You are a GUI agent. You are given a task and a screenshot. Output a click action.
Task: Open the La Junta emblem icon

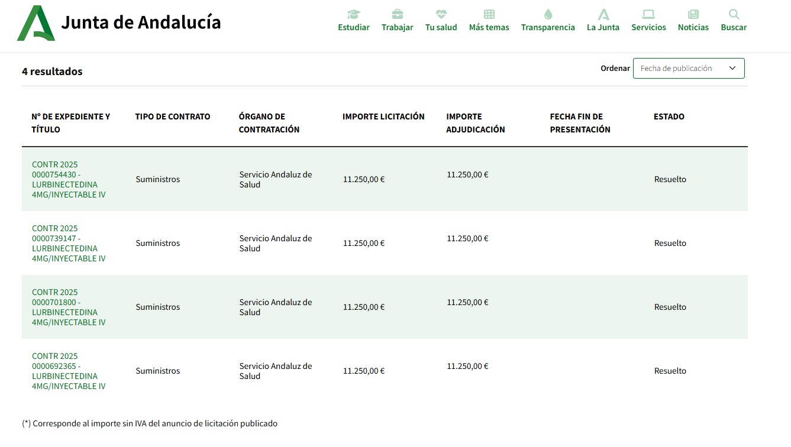click(x=603, y=14)
